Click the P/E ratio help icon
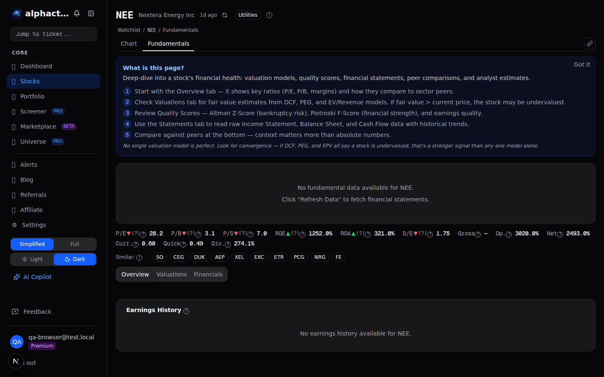604x377 pixels. click(143, 234)
